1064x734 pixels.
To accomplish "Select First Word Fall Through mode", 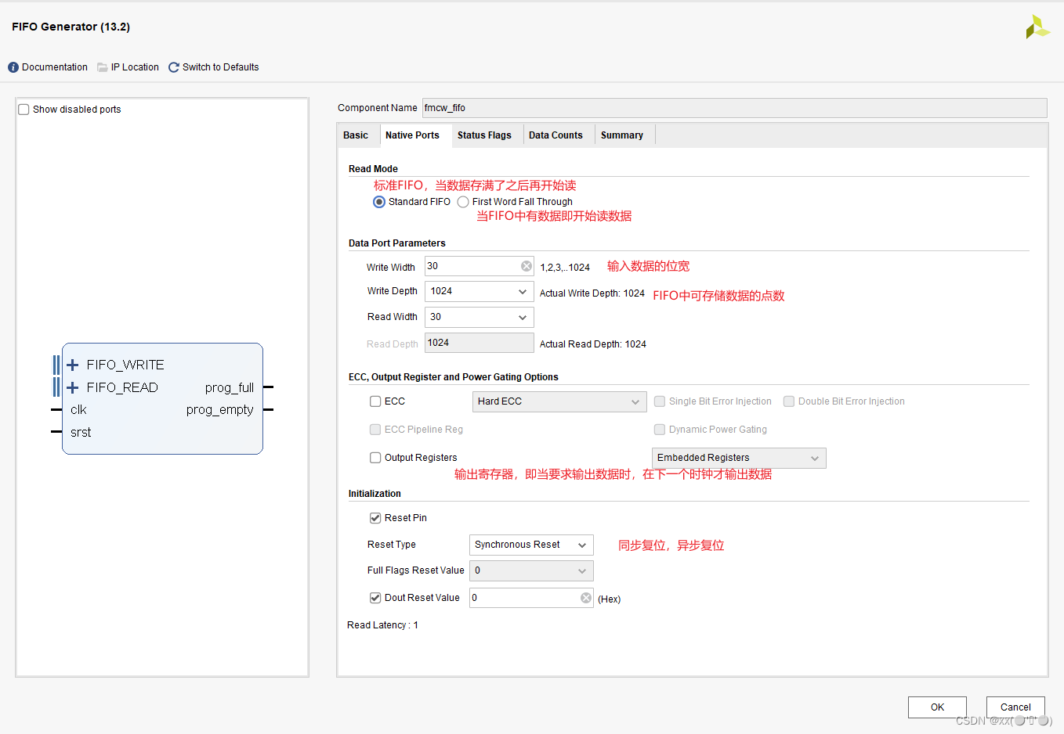I will click(463, 202).
